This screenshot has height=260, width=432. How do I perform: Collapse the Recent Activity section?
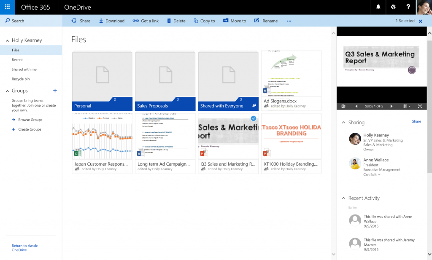(x=344, y=198)
